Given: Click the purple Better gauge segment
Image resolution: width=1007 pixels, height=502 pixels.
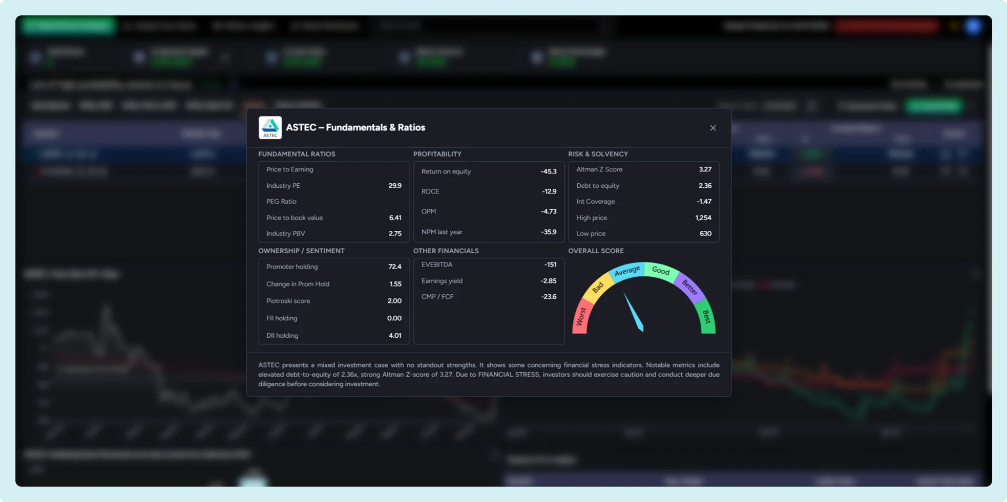Looking at the screenshot, I should (689, 288).
